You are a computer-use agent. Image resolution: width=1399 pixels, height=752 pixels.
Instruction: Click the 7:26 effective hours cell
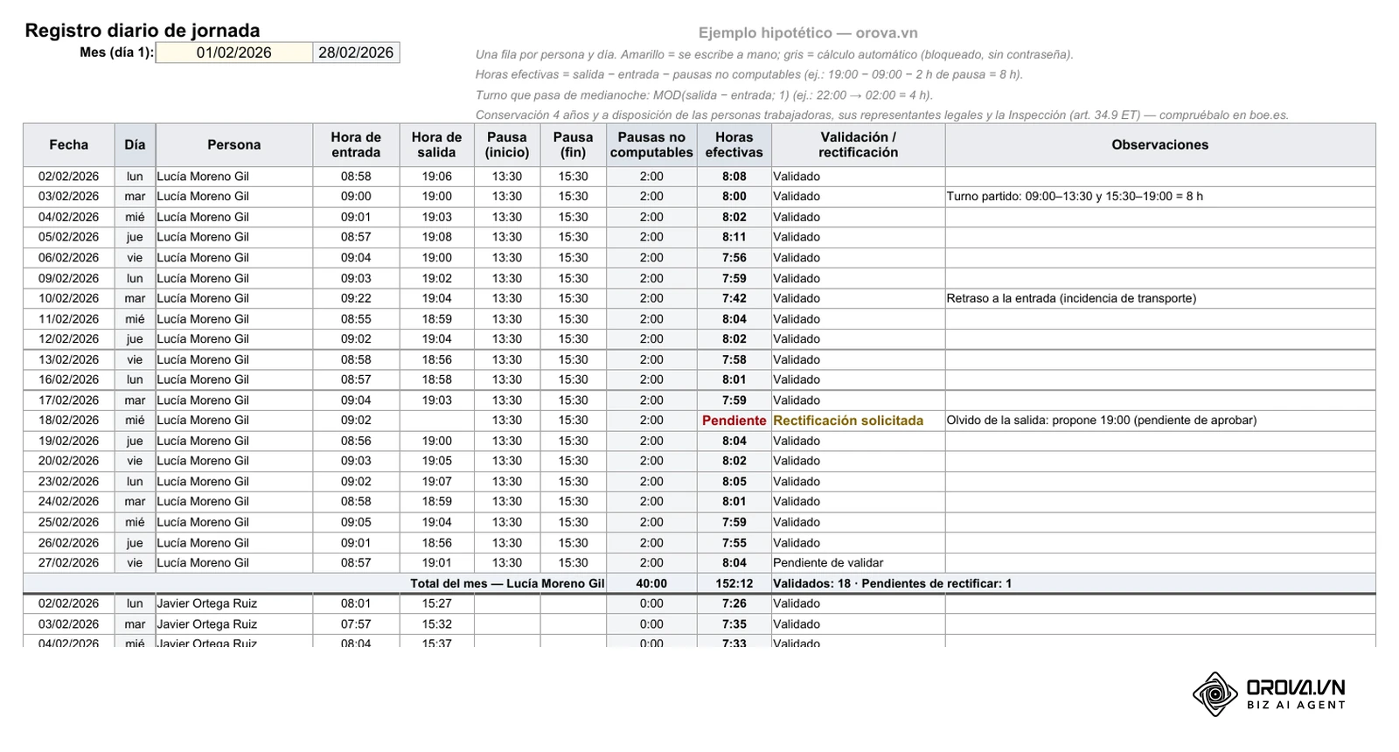coord(734,603)
